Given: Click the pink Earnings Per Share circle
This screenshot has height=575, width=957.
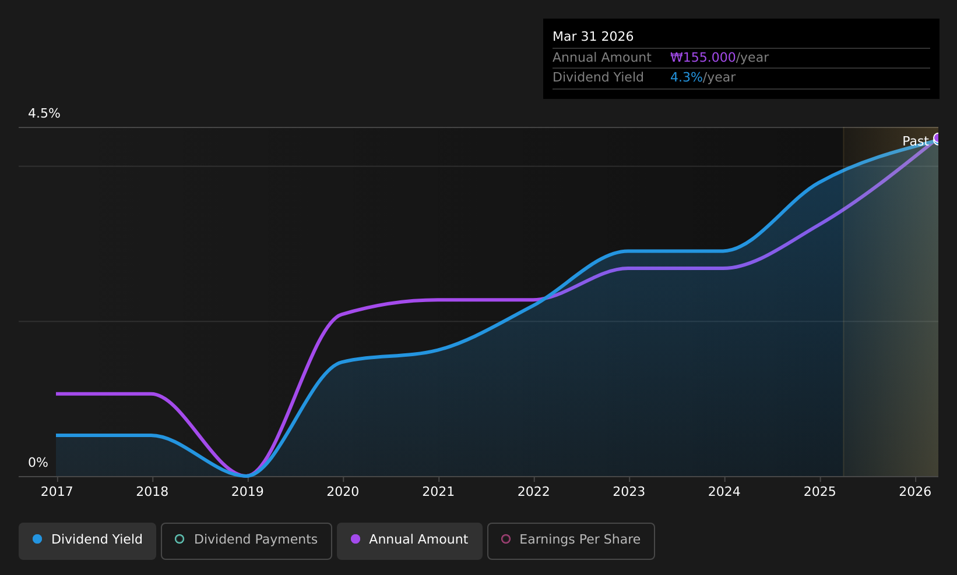Looking at the screenshot, I should click(x=506, y=539).
